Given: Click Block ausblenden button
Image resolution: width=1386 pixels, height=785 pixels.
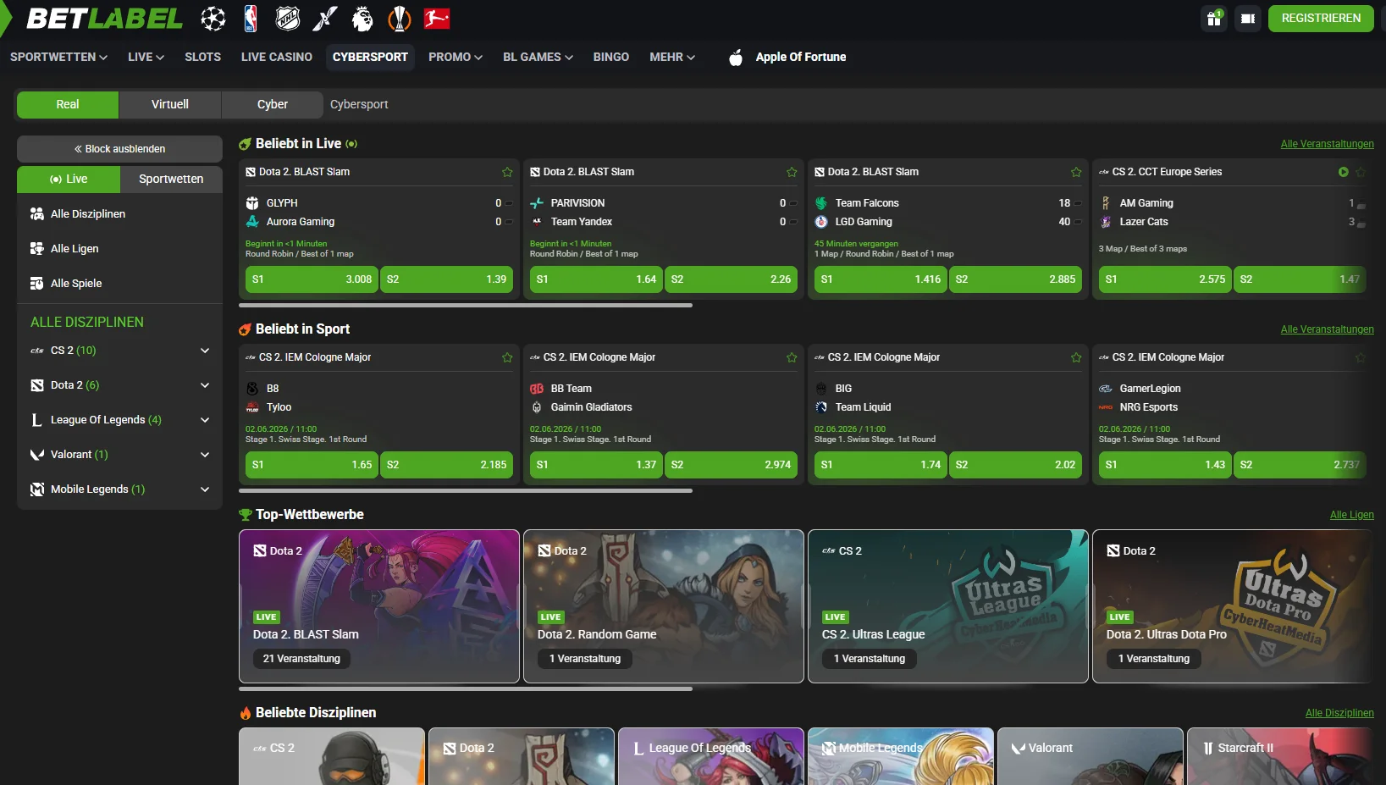Looking at the screenshot, I should click(x=119, y=149).
